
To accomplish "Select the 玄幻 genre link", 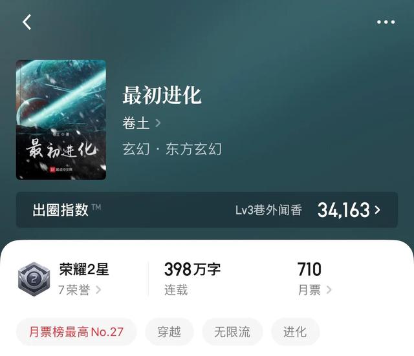I will tap(136, 149).
